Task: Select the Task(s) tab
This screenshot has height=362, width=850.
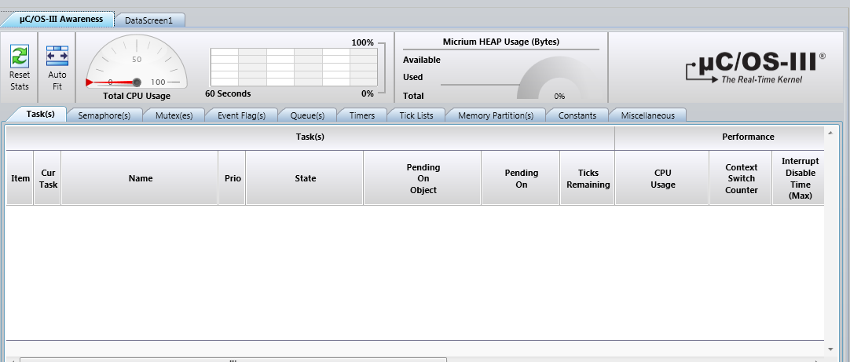Action: coord(40,115)
